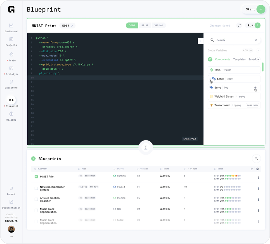The height and width of the screenshot is (244, 270).
Task: Click MNIST Print CPU usage dots bar
Action: 233,176
